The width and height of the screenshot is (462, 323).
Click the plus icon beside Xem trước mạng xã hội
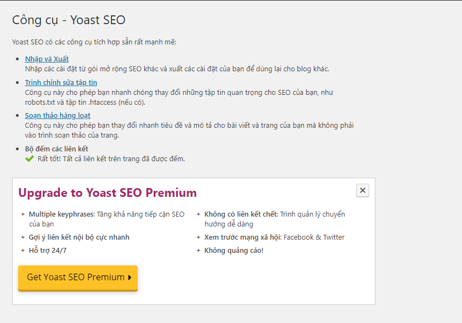tap(198, 237)
